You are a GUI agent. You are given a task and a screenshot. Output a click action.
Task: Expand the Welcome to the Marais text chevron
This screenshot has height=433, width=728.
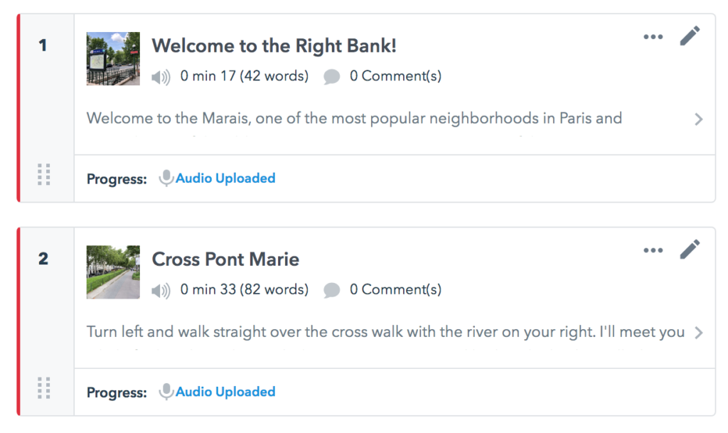pos(698,119)
